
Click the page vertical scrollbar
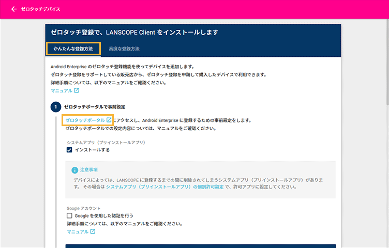(387, 62)
